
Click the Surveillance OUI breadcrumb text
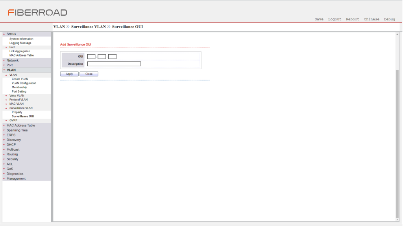pos(128,27)
